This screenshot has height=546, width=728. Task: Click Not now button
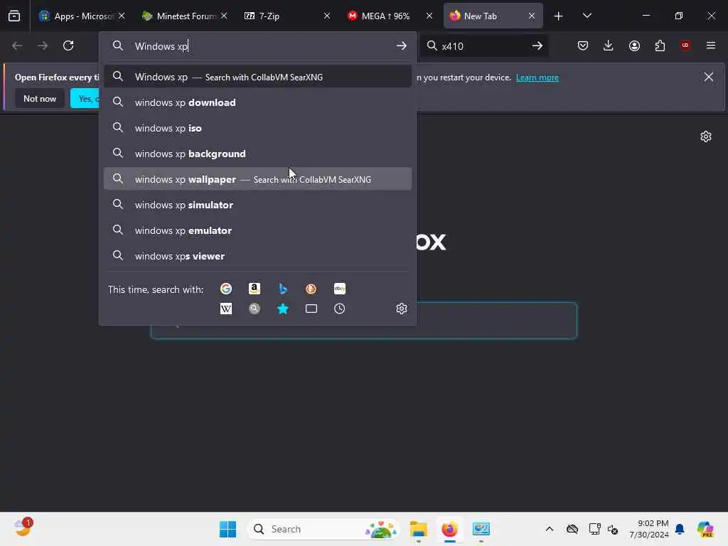click(x=40, y=98)
